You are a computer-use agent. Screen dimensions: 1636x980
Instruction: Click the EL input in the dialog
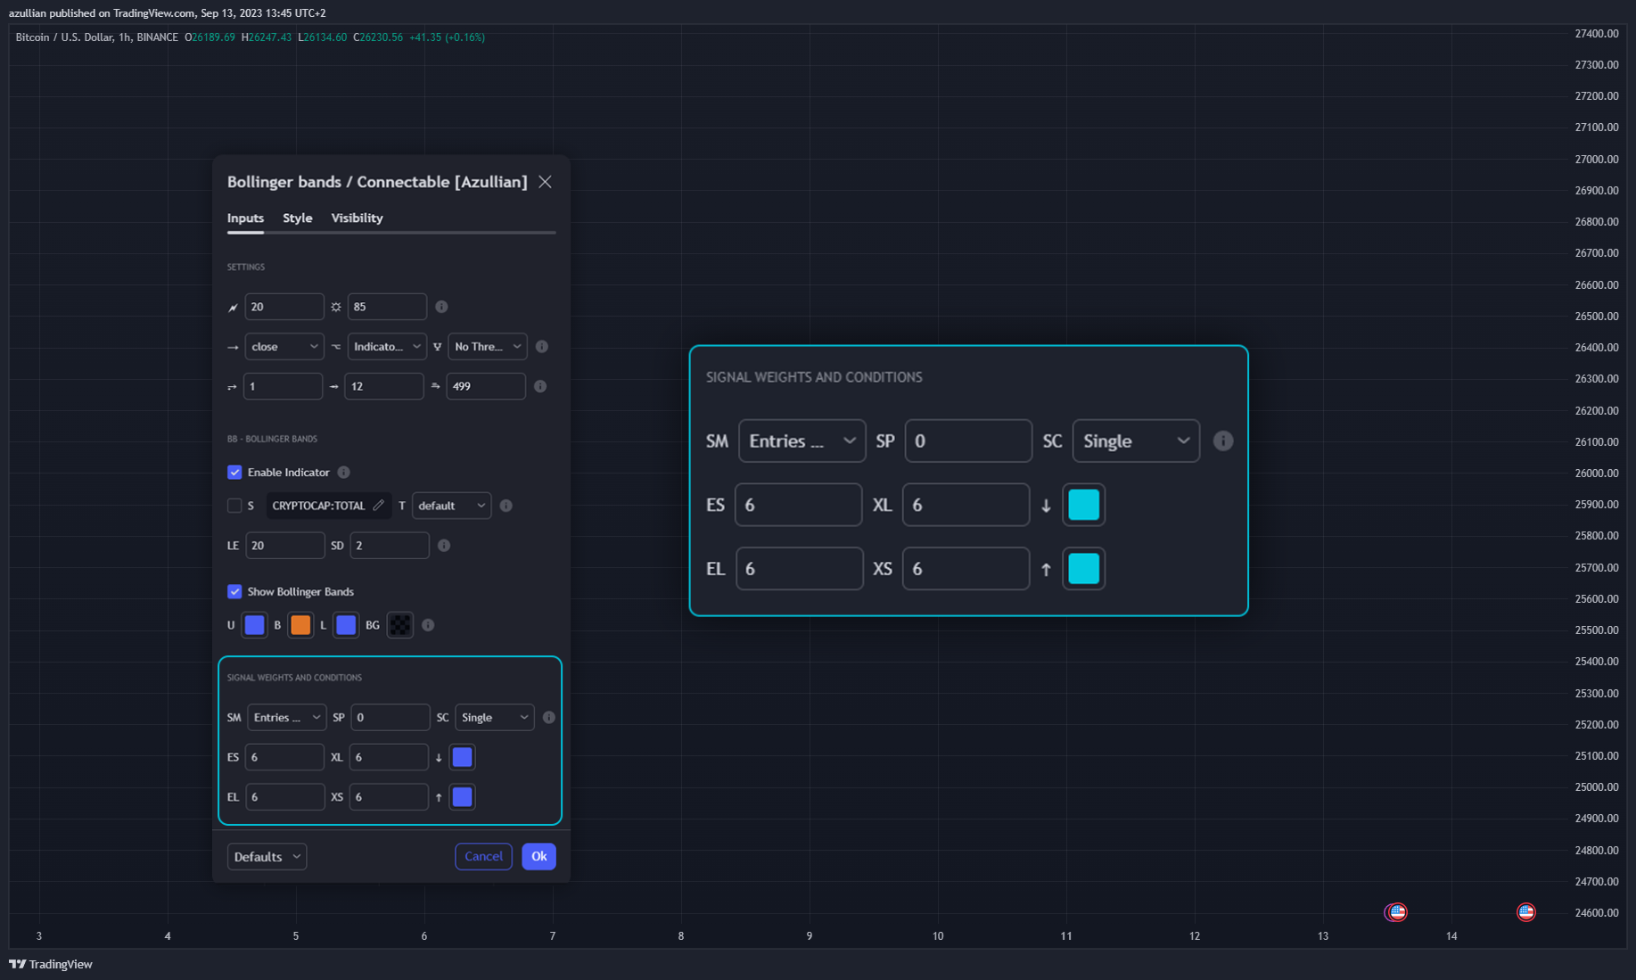point(285,796)
